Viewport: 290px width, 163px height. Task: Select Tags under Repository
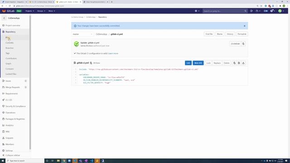(7, 53)
